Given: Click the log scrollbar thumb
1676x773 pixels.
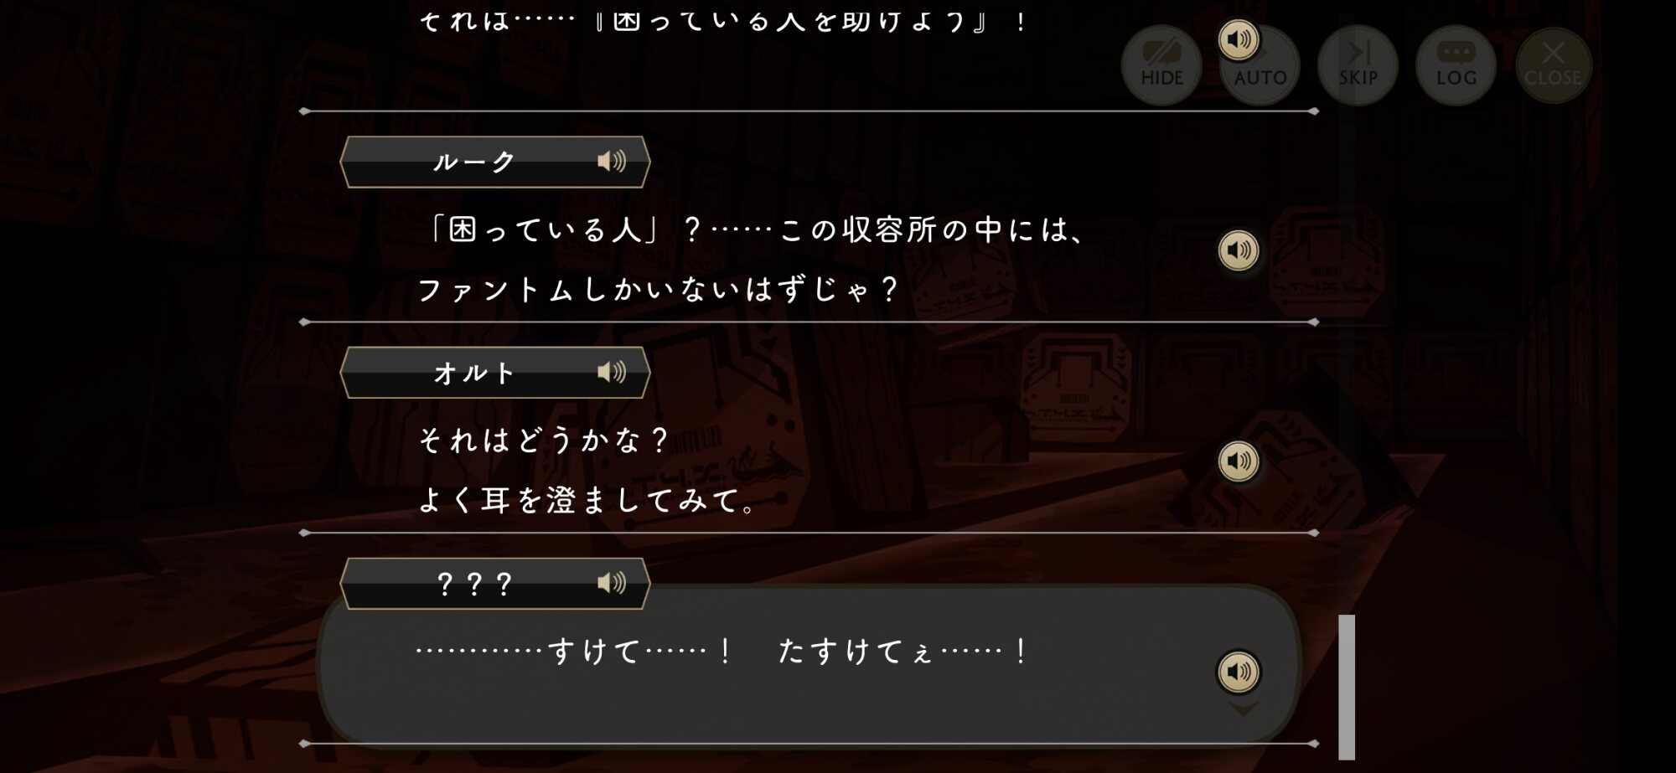Looking at the screenshot, I should pyautogui.click(x=1347, y=687).
